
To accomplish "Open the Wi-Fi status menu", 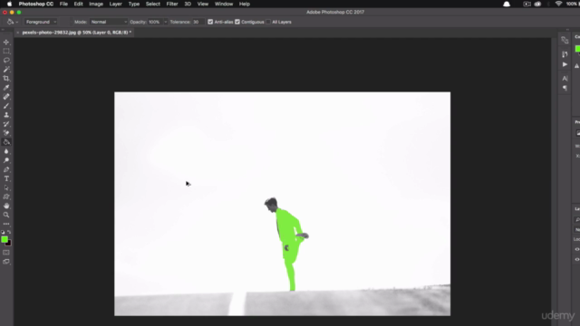I will pyautogui.click(x=558, y=4).
